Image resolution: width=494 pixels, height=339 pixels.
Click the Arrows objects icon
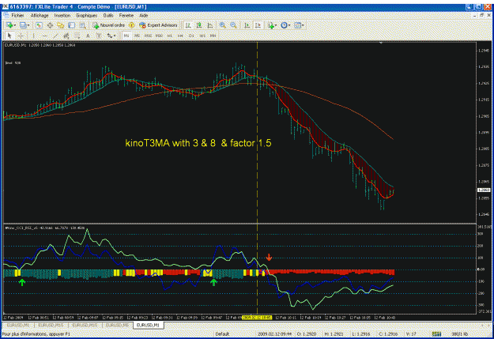coord(109,36)
